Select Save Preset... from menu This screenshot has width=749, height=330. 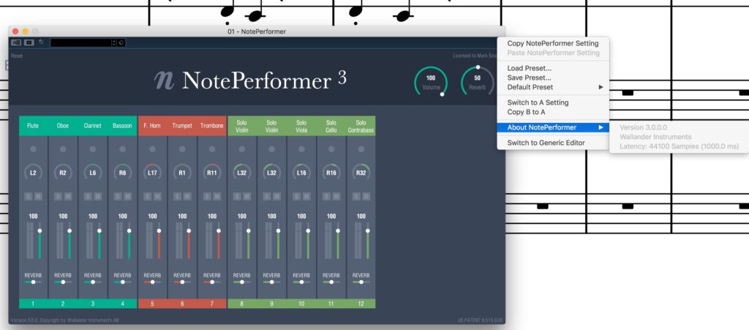click(x=553, y=78)
